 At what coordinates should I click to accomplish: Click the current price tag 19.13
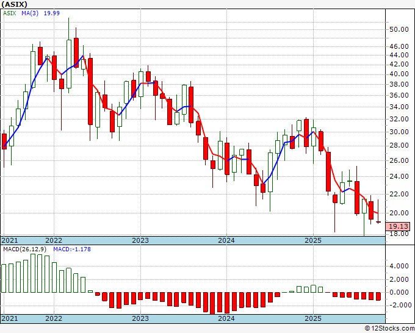point(398,226)
